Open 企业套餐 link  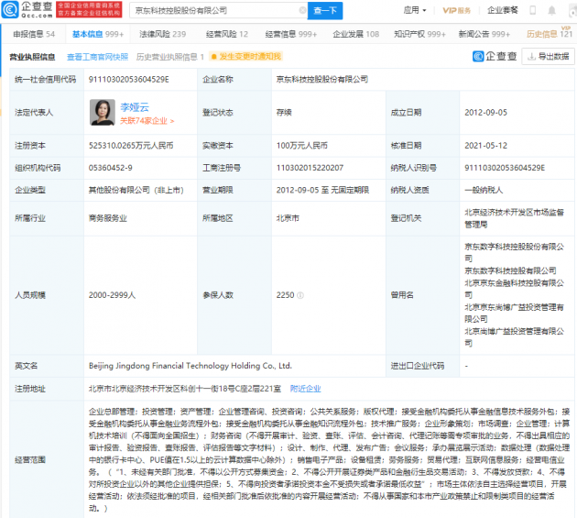pos(502,10)
